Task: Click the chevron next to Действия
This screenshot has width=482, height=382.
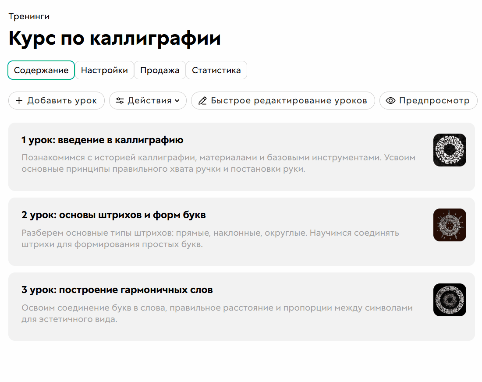Action: click(x=177, y=100)
